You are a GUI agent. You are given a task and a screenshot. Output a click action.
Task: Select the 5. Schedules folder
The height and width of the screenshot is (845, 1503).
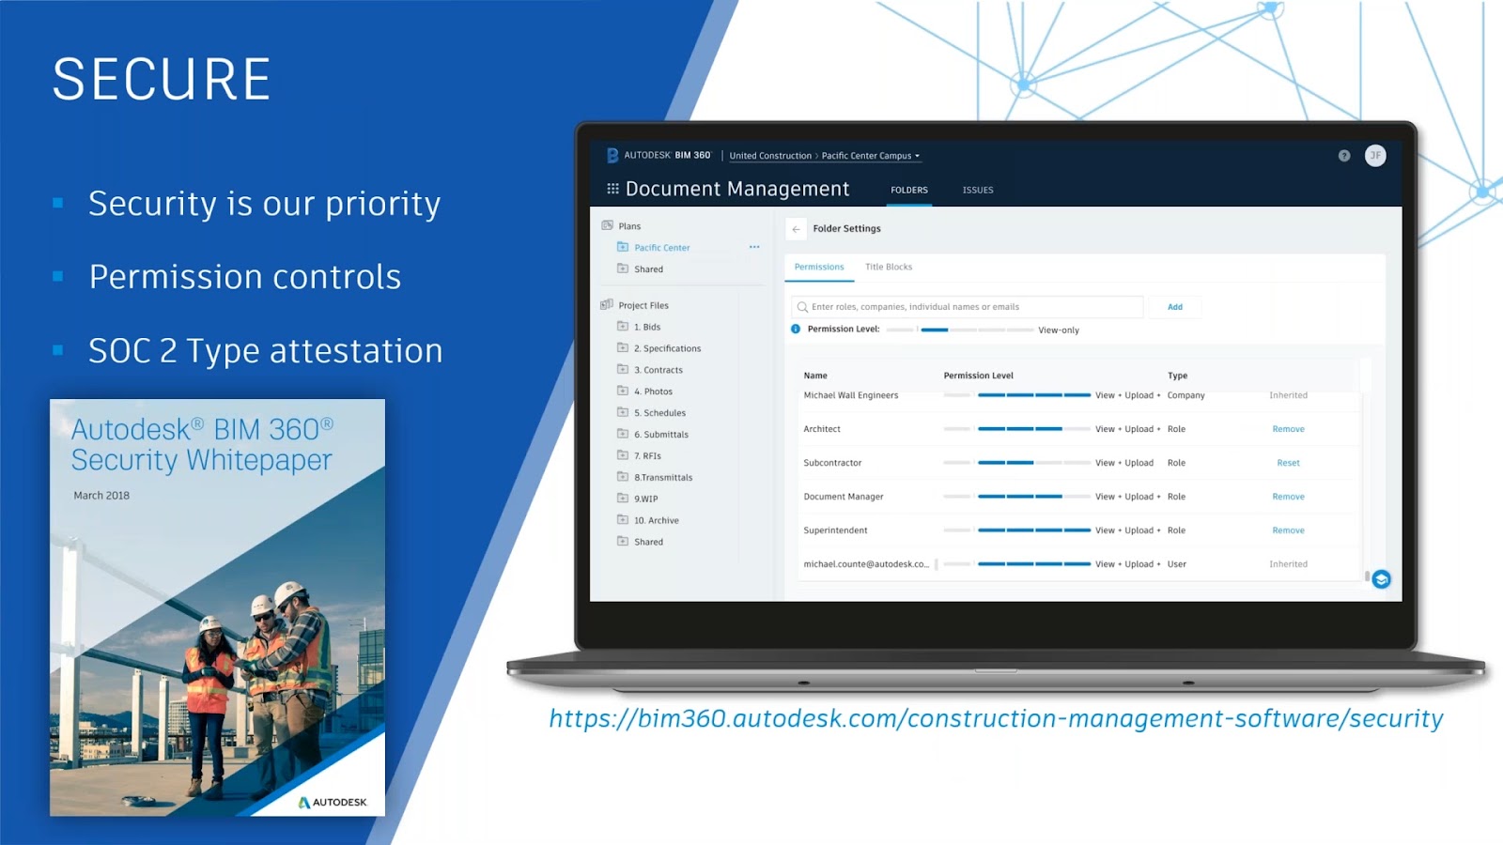pos(660,413)
